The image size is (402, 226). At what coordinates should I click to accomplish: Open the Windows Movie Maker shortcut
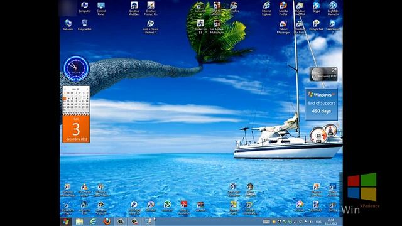[x=100, y=190]
